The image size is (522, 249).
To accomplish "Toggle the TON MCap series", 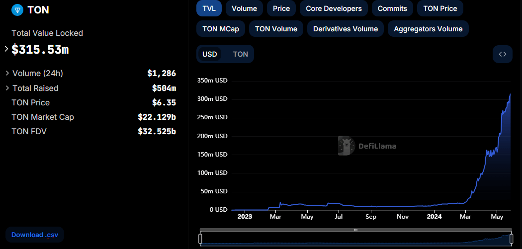I will [x=221, y=29].
